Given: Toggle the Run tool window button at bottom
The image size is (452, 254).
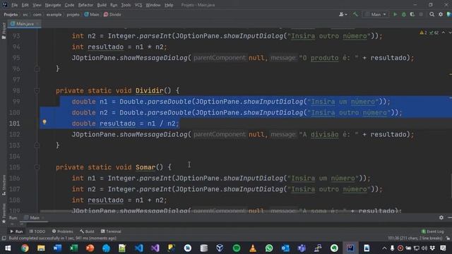Looking at the screenshot, I should pyautogui.click(x=16, y=231).
